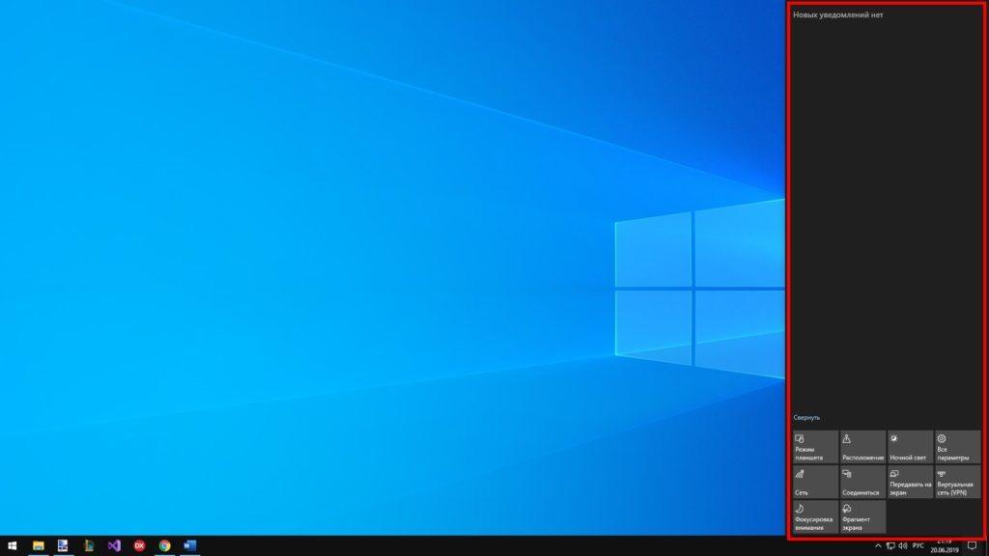The height and width of the screenshot is (556, 989).
Task: Click the clock to open the calendar
Action: pos(944,545)
